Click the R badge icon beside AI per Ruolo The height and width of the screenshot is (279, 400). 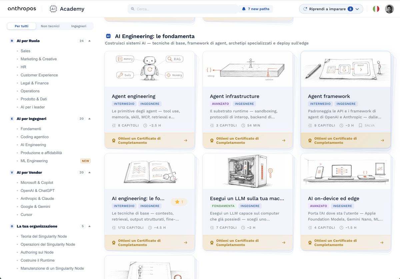pos(12,41)
